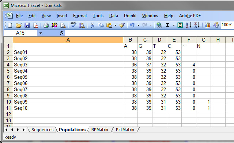
Task: Open the Adobe PDF menu
Action: point(190,16)
